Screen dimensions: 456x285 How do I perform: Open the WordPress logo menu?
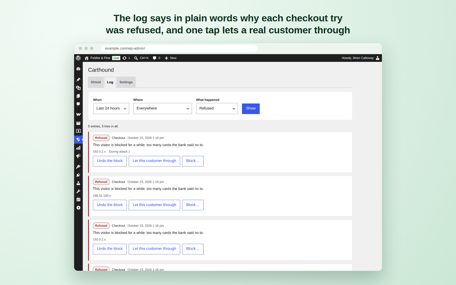[78, 58]
